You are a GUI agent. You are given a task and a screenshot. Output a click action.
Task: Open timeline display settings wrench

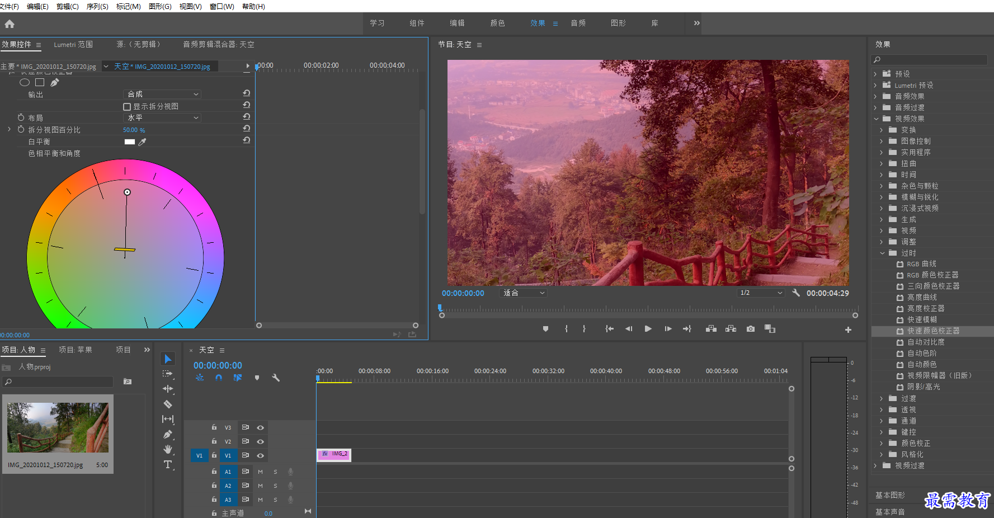276,378
